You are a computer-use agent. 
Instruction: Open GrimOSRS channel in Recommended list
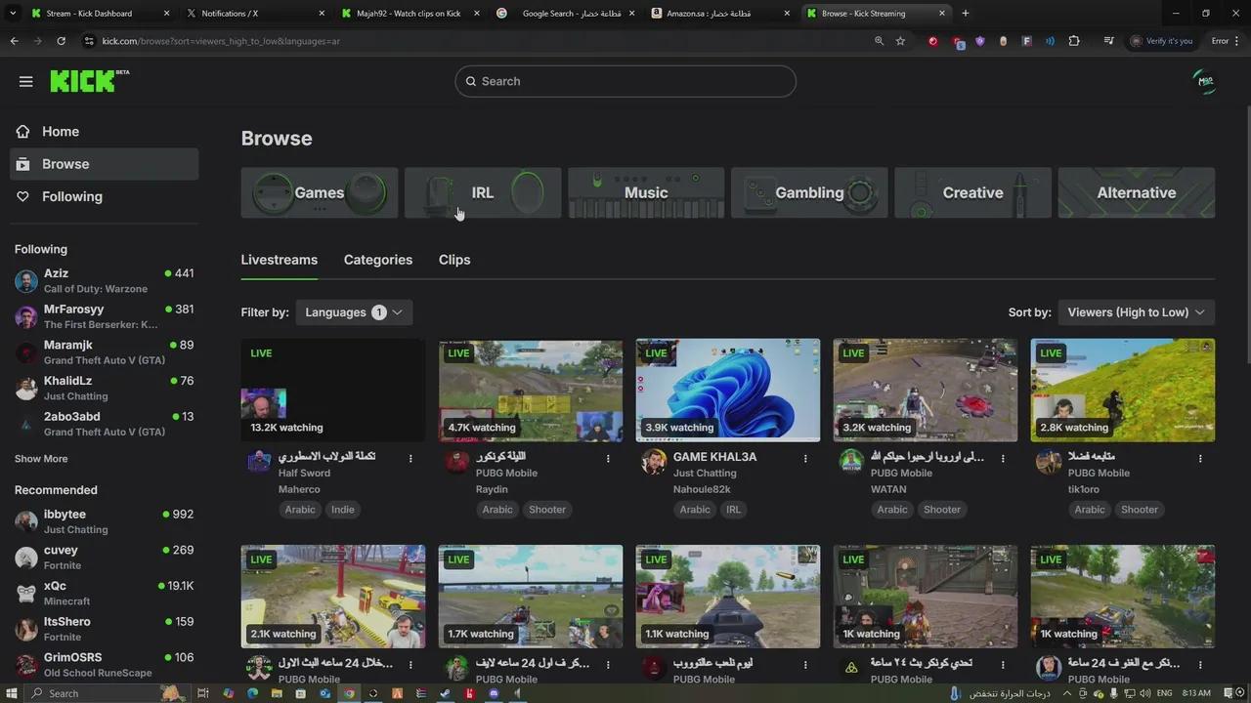tap(105, 665)
